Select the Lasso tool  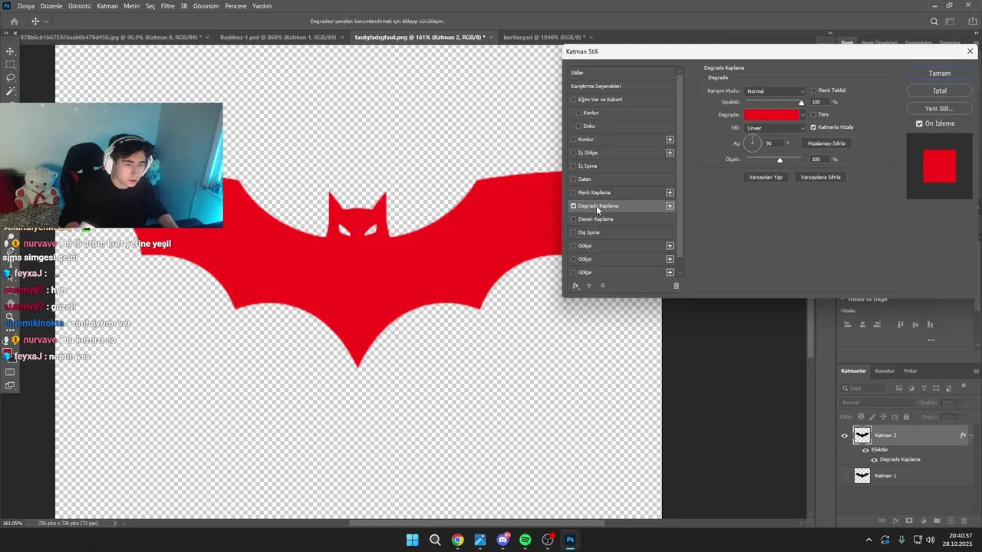pyautogui.click(x=10, y=77)
